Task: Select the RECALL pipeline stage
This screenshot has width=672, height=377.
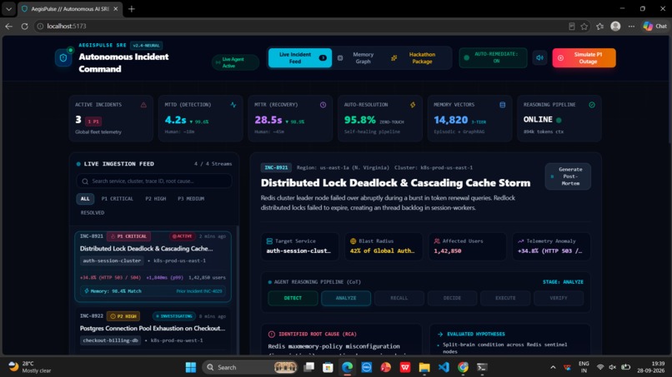Action: pyautogui.click(x=399, y=298)
